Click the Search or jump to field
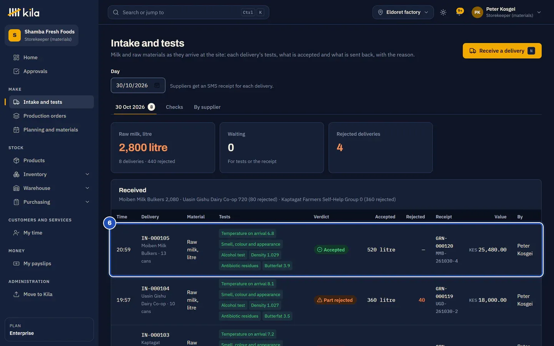This screenshot has width=554, height=346. click(x=189, y=12)
